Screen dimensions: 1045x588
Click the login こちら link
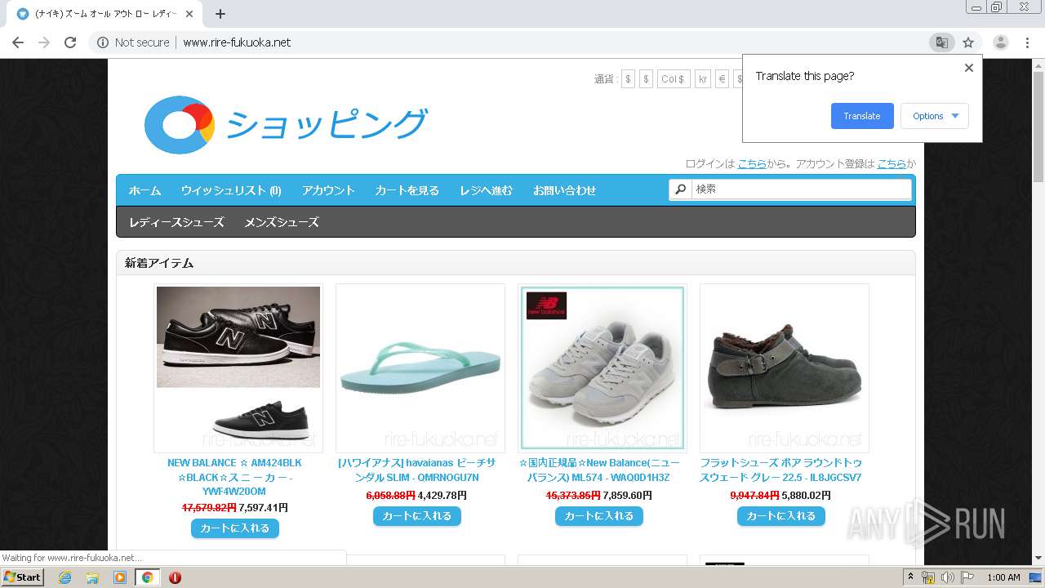(752, 163)
